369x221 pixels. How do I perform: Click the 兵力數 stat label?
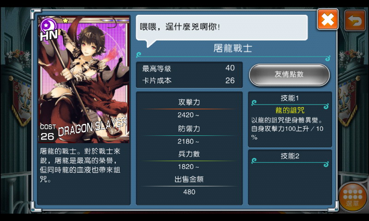189,154
